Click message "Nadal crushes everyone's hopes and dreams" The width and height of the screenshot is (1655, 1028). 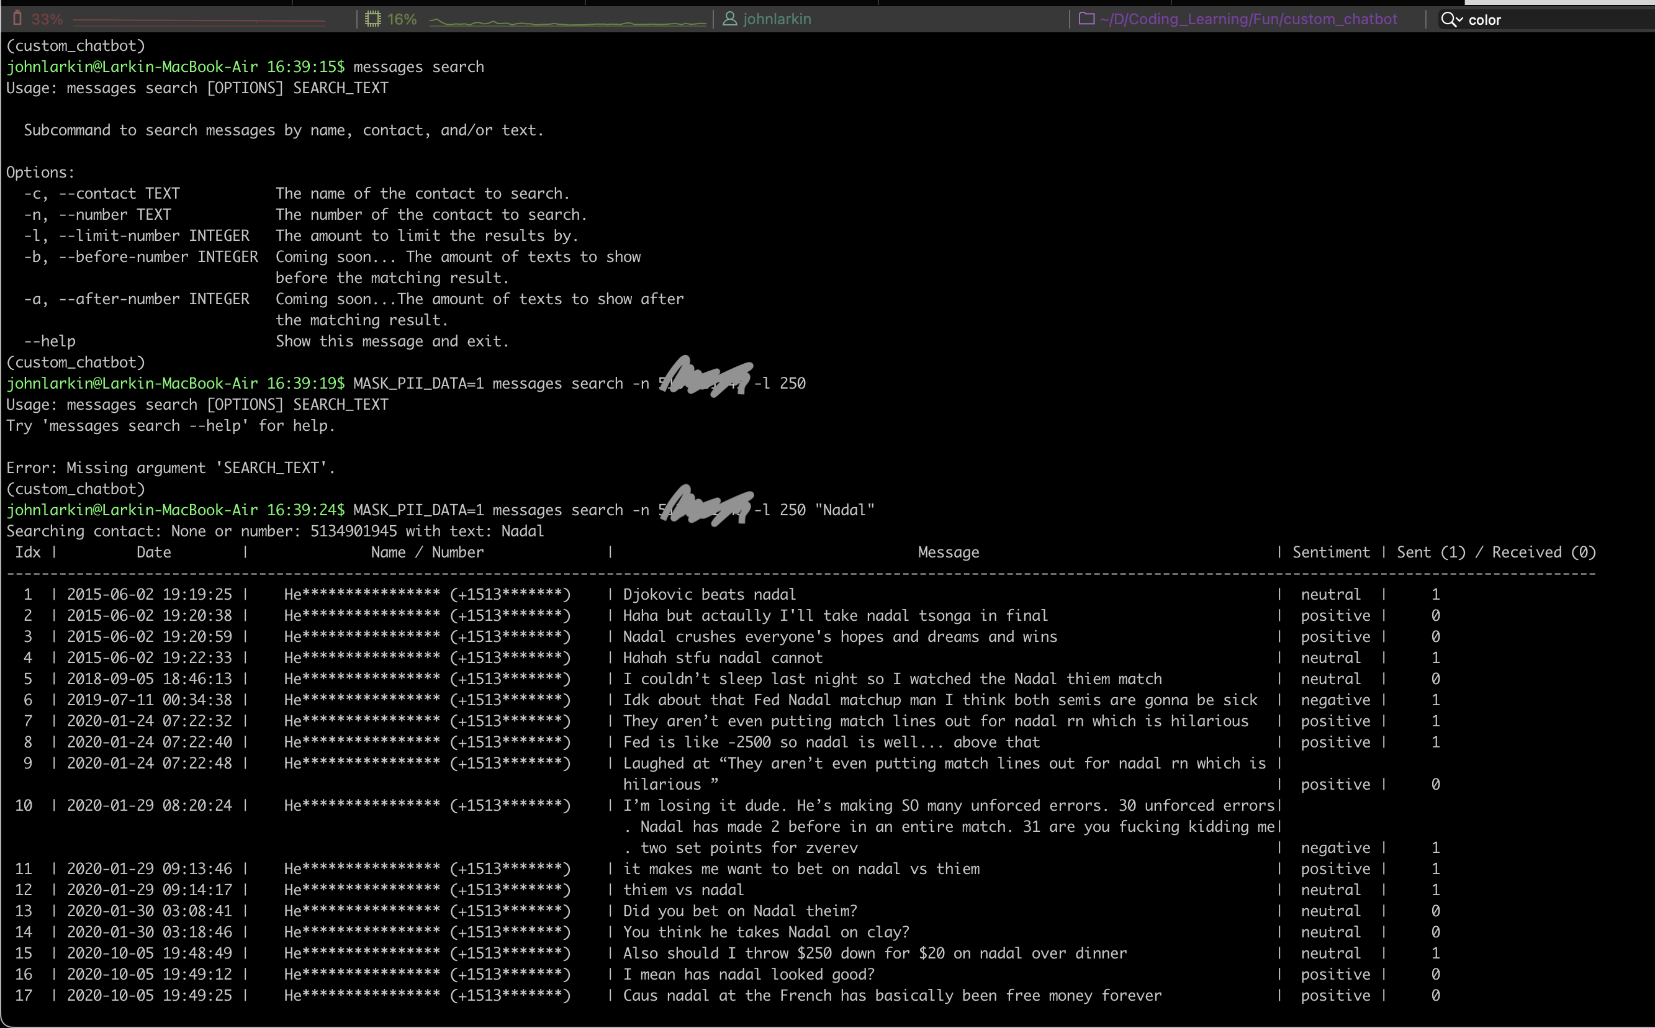click(840, 636)
